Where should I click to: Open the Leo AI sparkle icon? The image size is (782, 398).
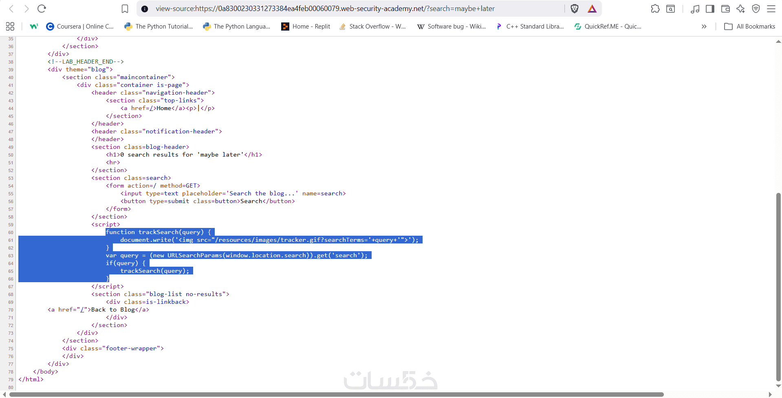click(740, 9)
